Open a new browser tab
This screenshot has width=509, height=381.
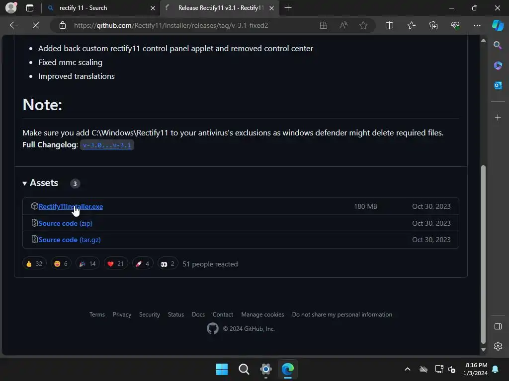click(288, 8)
